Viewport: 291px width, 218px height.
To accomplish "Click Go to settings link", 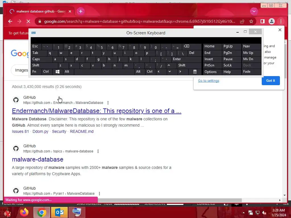I will click(209, 81).
